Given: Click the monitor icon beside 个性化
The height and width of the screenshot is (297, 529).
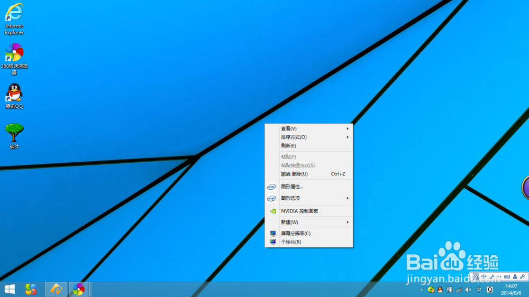Looking at the screenshot, I should (272, 242).
